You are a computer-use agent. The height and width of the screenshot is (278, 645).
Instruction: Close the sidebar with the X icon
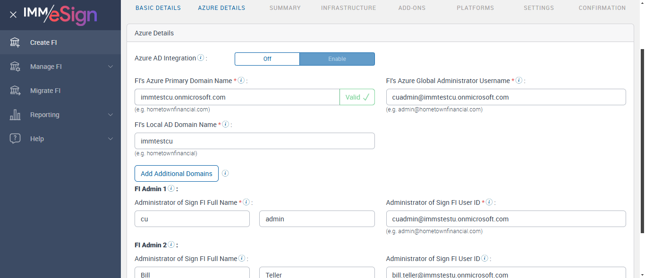(x=13, y=15)
